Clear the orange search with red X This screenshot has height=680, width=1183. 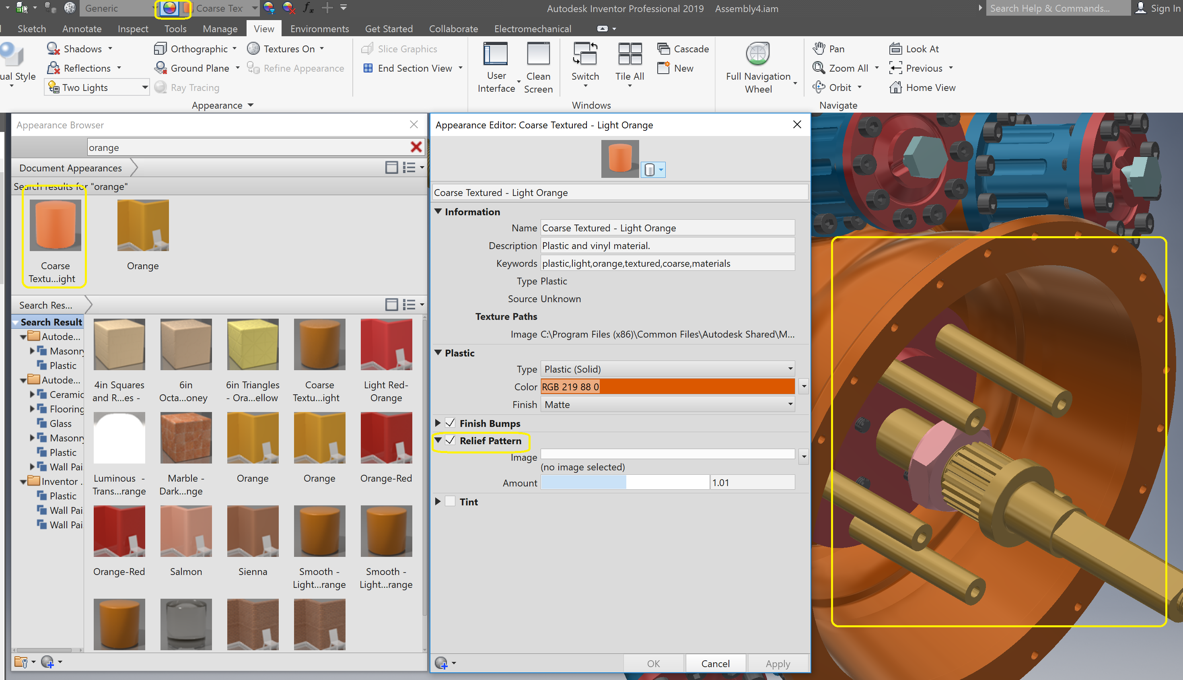(416, 148)
